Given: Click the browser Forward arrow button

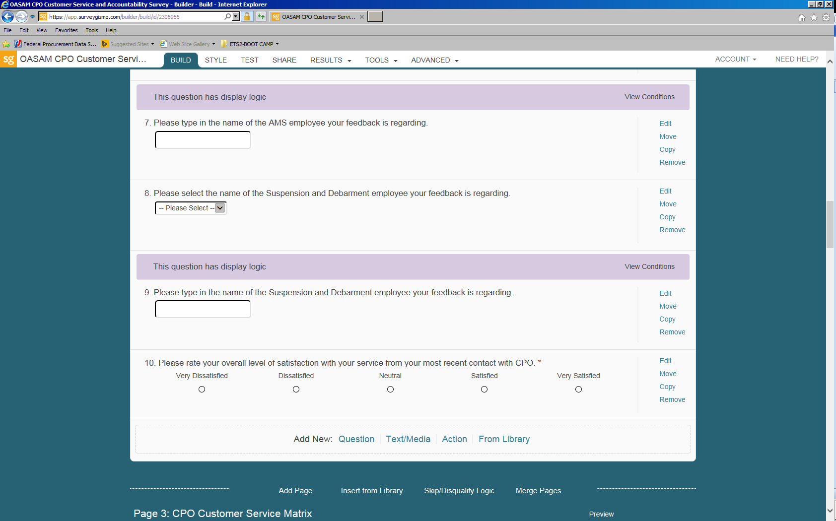Looking at the screenshot, I should pyautogui.click(x=21, y=16).
